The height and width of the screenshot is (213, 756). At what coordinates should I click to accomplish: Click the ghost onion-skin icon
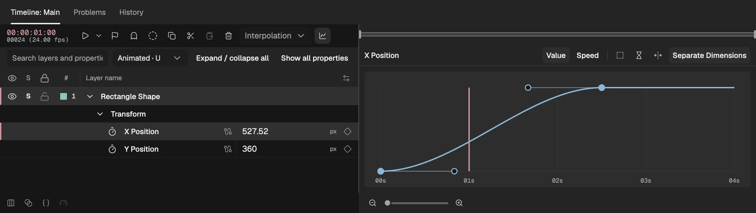134,36
